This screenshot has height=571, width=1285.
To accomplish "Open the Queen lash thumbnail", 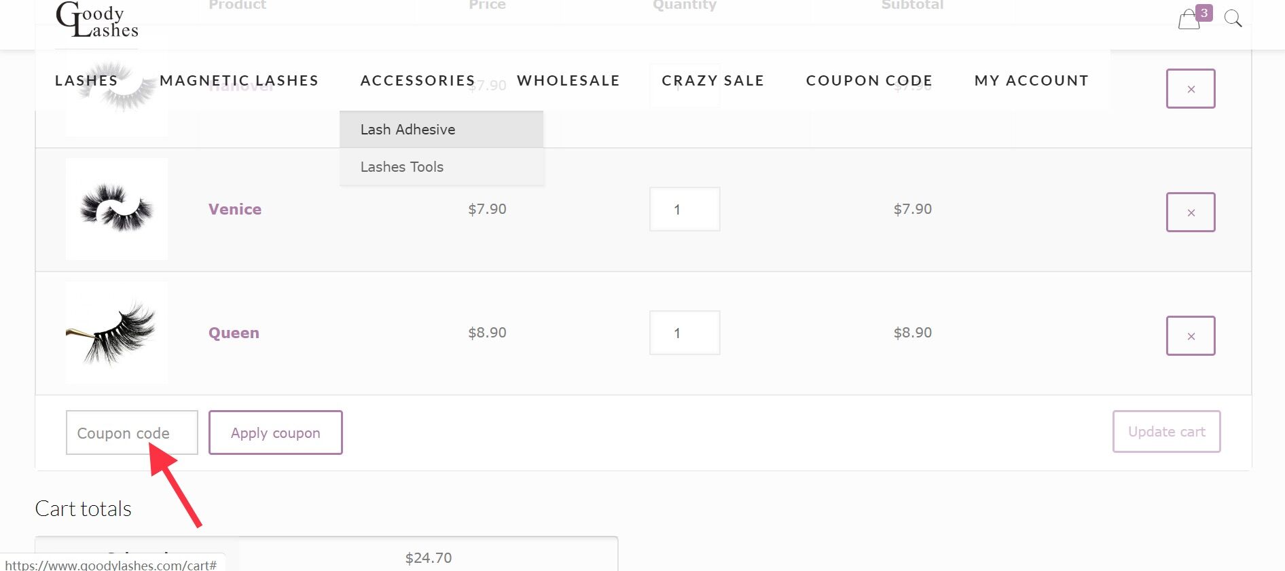I will point(117,333).
